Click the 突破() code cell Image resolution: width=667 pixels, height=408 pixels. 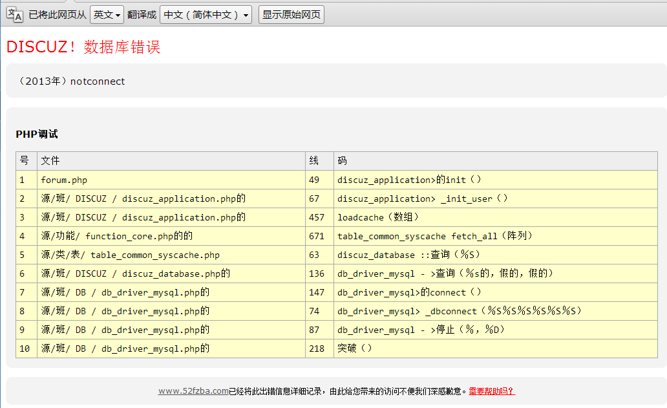coord(496,349)
